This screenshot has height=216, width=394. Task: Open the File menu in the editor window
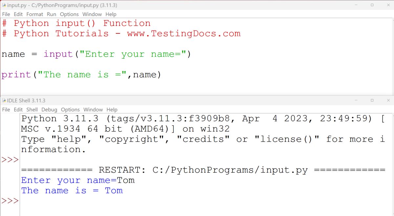click(x=6, y=14)
